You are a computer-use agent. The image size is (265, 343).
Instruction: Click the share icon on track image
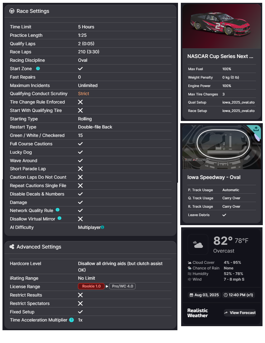coord(256,129)
